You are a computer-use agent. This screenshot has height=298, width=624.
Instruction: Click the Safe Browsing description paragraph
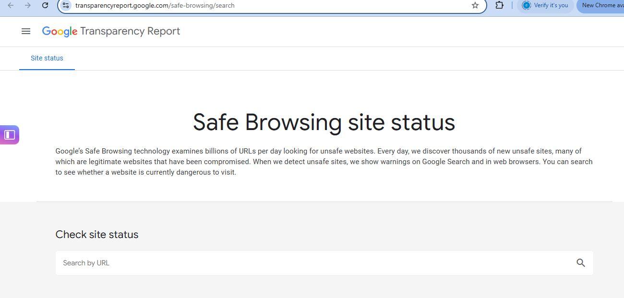click(x=324, y=162)
